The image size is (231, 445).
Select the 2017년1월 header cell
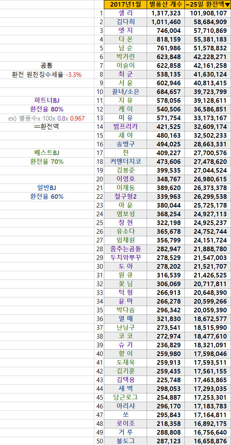click(125, 5)
